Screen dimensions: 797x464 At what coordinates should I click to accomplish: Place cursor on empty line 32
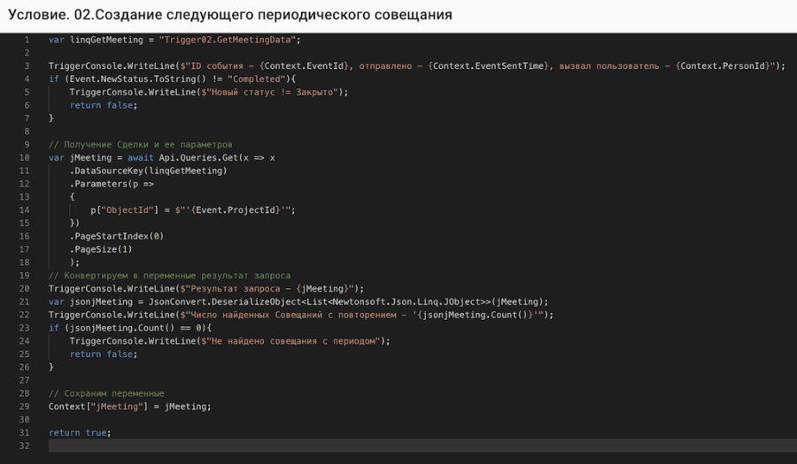pos(422,445)
